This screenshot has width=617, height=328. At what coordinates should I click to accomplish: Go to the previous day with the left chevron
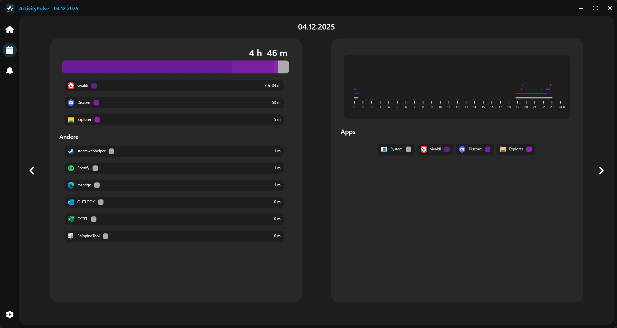coord(32,171)
